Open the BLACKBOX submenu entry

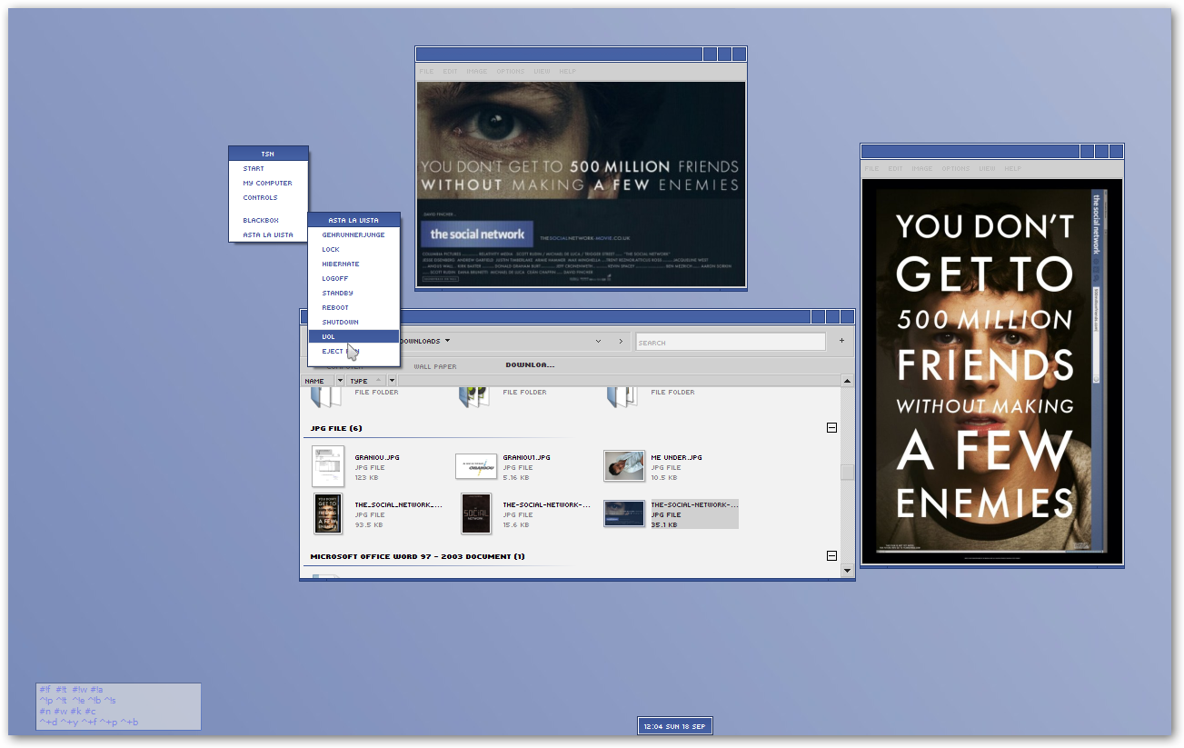268,220
